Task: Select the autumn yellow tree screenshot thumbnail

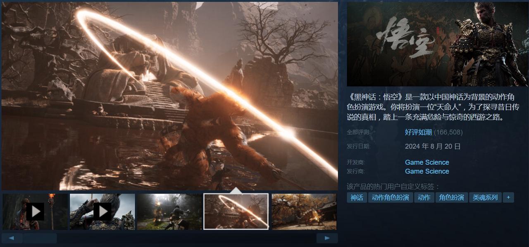Action: (x=304, y=212)
